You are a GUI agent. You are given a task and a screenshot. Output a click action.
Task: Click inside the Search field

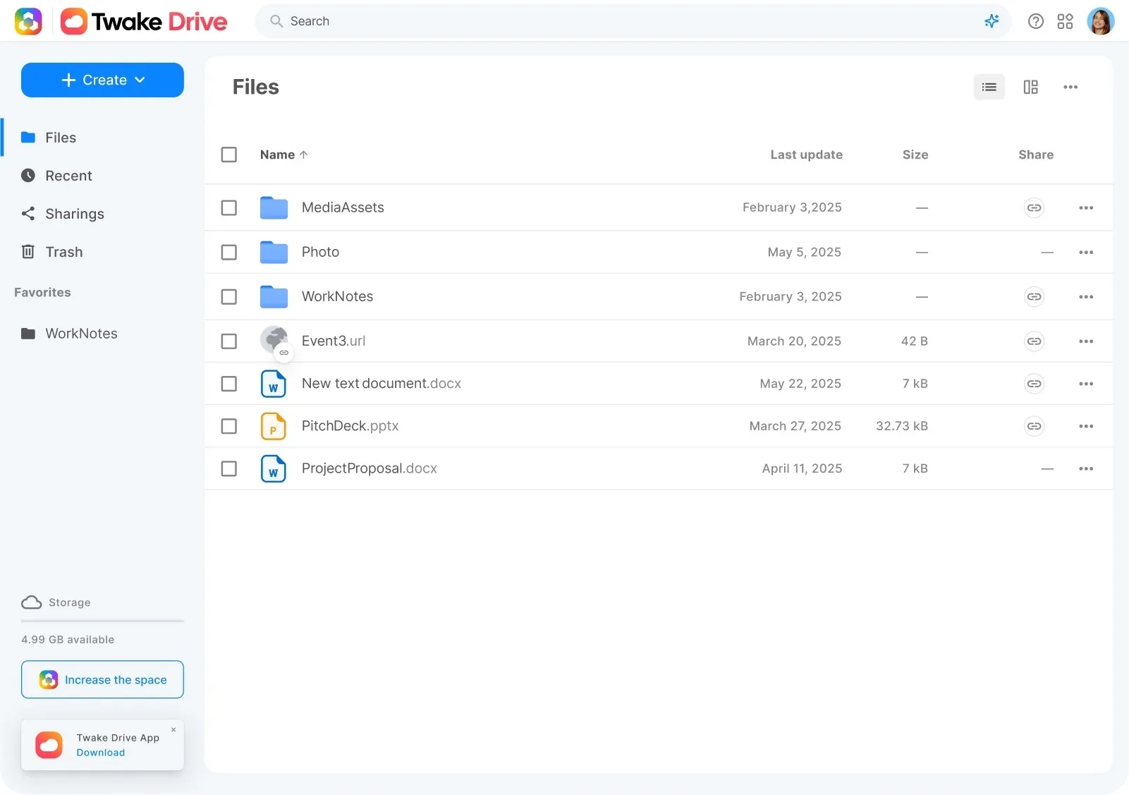(494, 21)
